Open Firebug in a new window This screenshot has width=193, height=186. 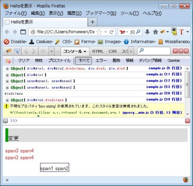pos(181,51)
